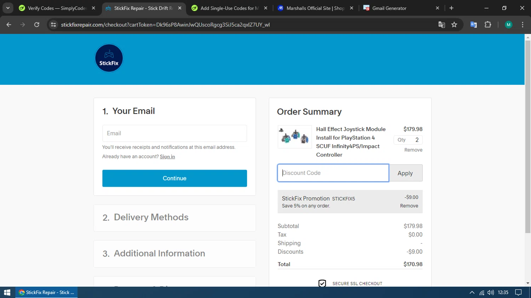Remove the joystick module item from order
This screenshot has height=298, width=531.
(x=413, y=150)
